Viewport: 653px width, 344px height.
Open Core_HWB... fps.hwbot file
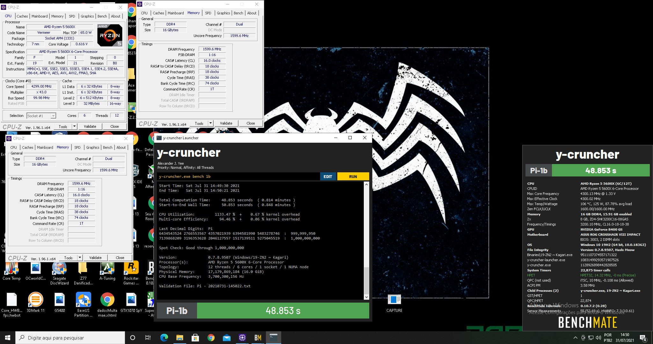pyautogui.click(x=11, y=305)
